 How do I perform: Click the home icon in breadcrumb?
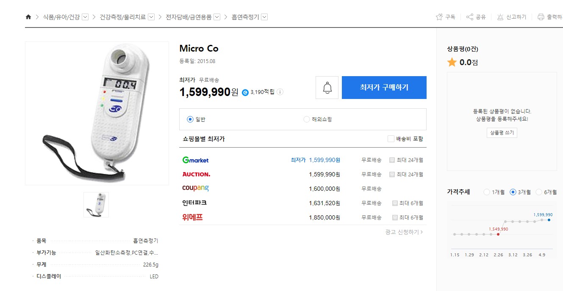(28, 17)
